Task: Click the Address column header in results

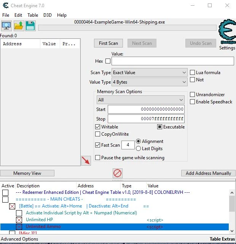Action: 20,44
